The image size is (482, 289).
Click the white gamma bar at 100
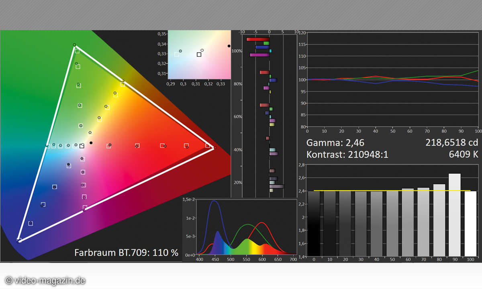coord(470,224)
